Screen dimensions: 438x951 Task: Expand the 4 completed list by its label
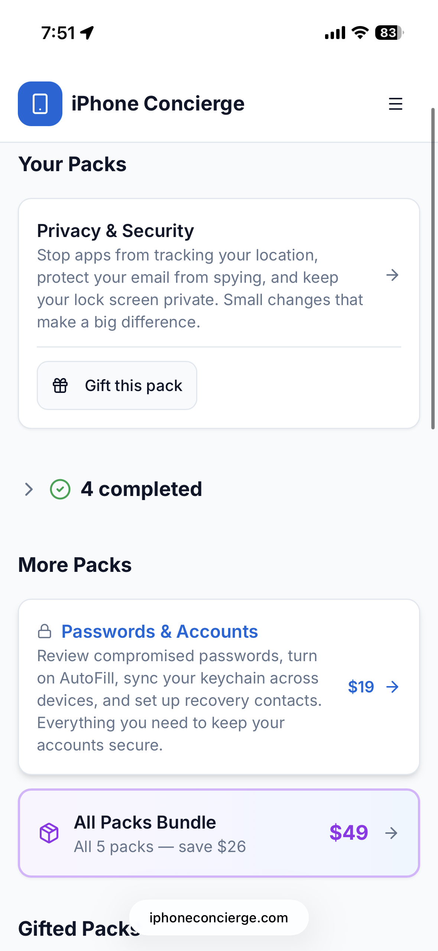(x=141, y=489)
